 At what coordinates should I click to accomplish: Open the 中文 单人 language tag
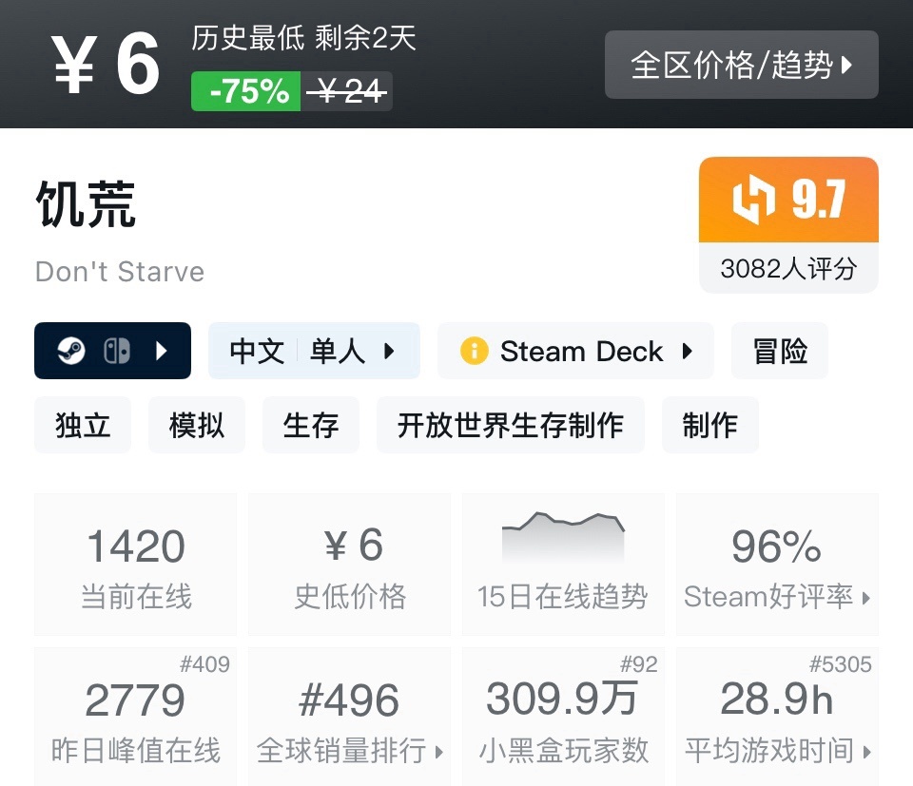314,351
